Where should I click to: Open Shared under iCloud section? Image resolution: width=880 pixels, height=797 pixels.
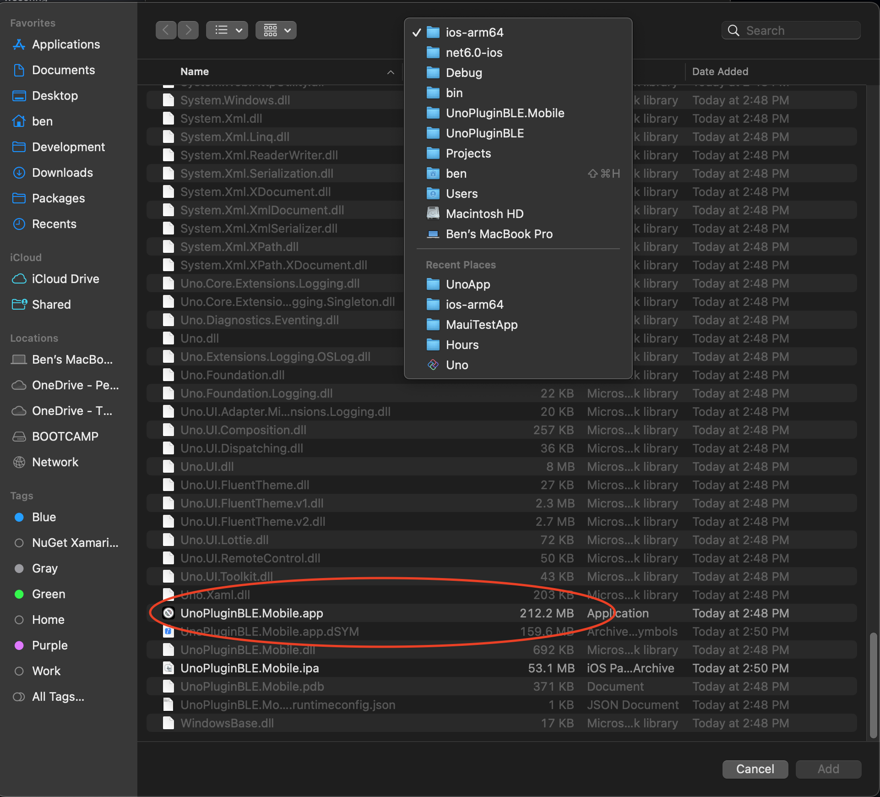tap(51, 304)
